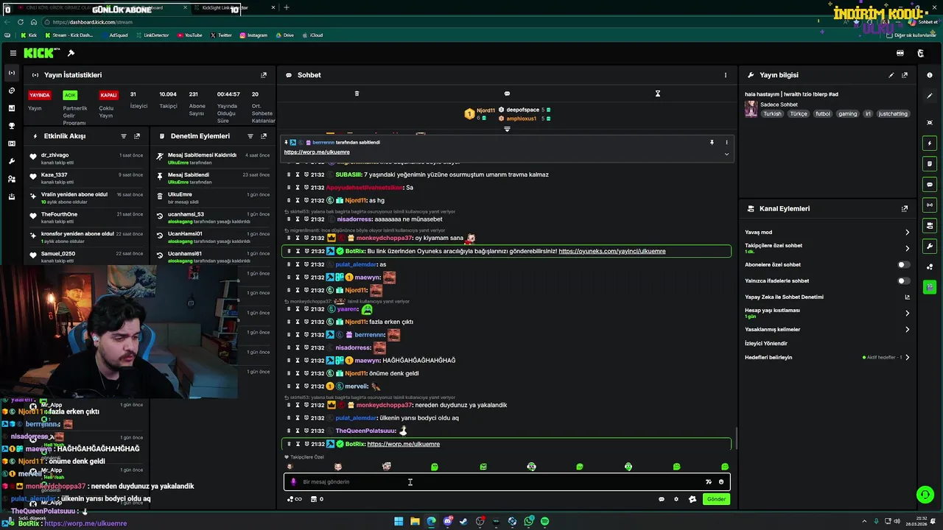Click the translate icon in the message box
This screenshot has width=943, height=530.
click(x=709, y=482)
